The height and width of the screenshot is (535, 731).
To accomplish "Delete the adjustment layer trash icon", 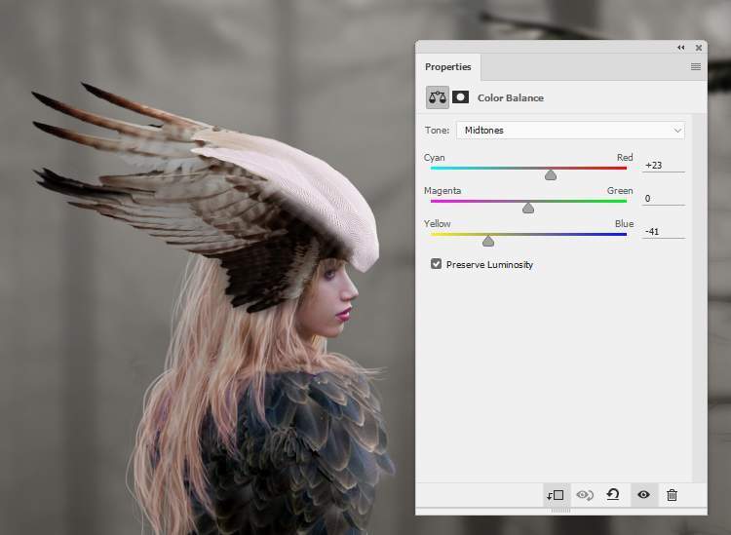I will pos(672,495).
